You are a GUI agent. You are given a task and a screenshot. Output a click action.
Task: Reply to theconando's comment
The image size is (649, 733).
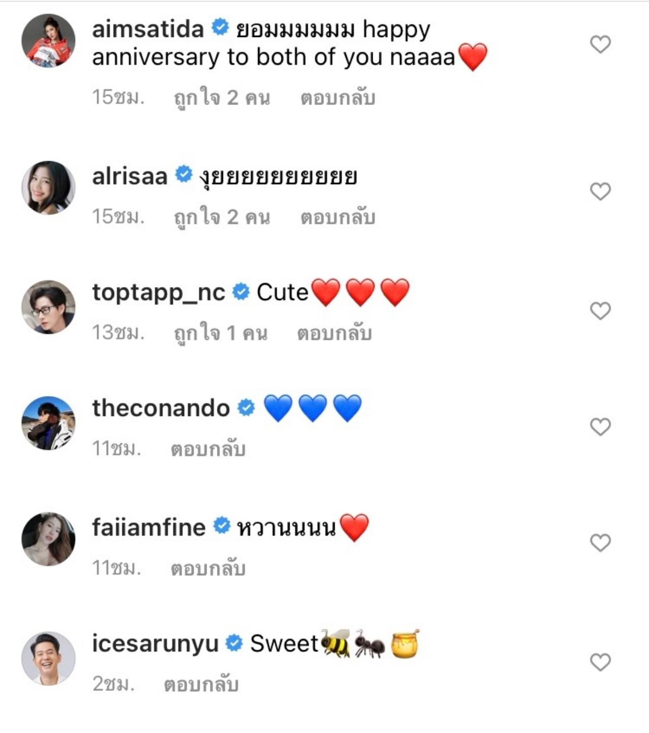point(208,449)
